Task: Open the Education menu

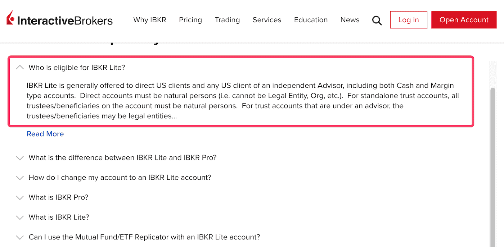Action: pyautogui.click(x=311, y=20)
